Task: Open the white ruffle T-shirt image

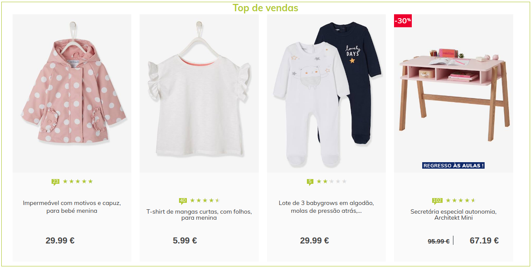Action: coord(199,93)
